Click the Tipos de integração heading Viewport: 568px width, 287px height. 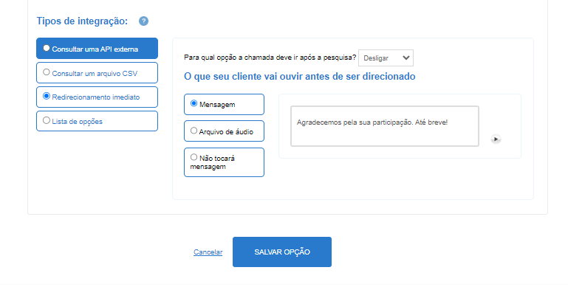tap(82, 21)
